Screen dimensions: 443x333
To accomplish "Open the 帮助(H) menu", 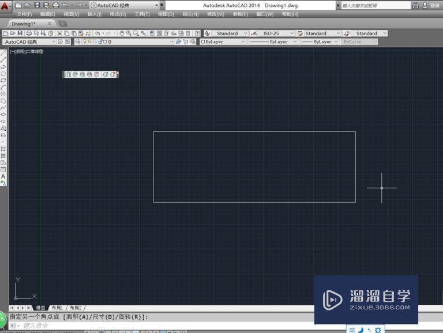I will (x=290, y=14).
